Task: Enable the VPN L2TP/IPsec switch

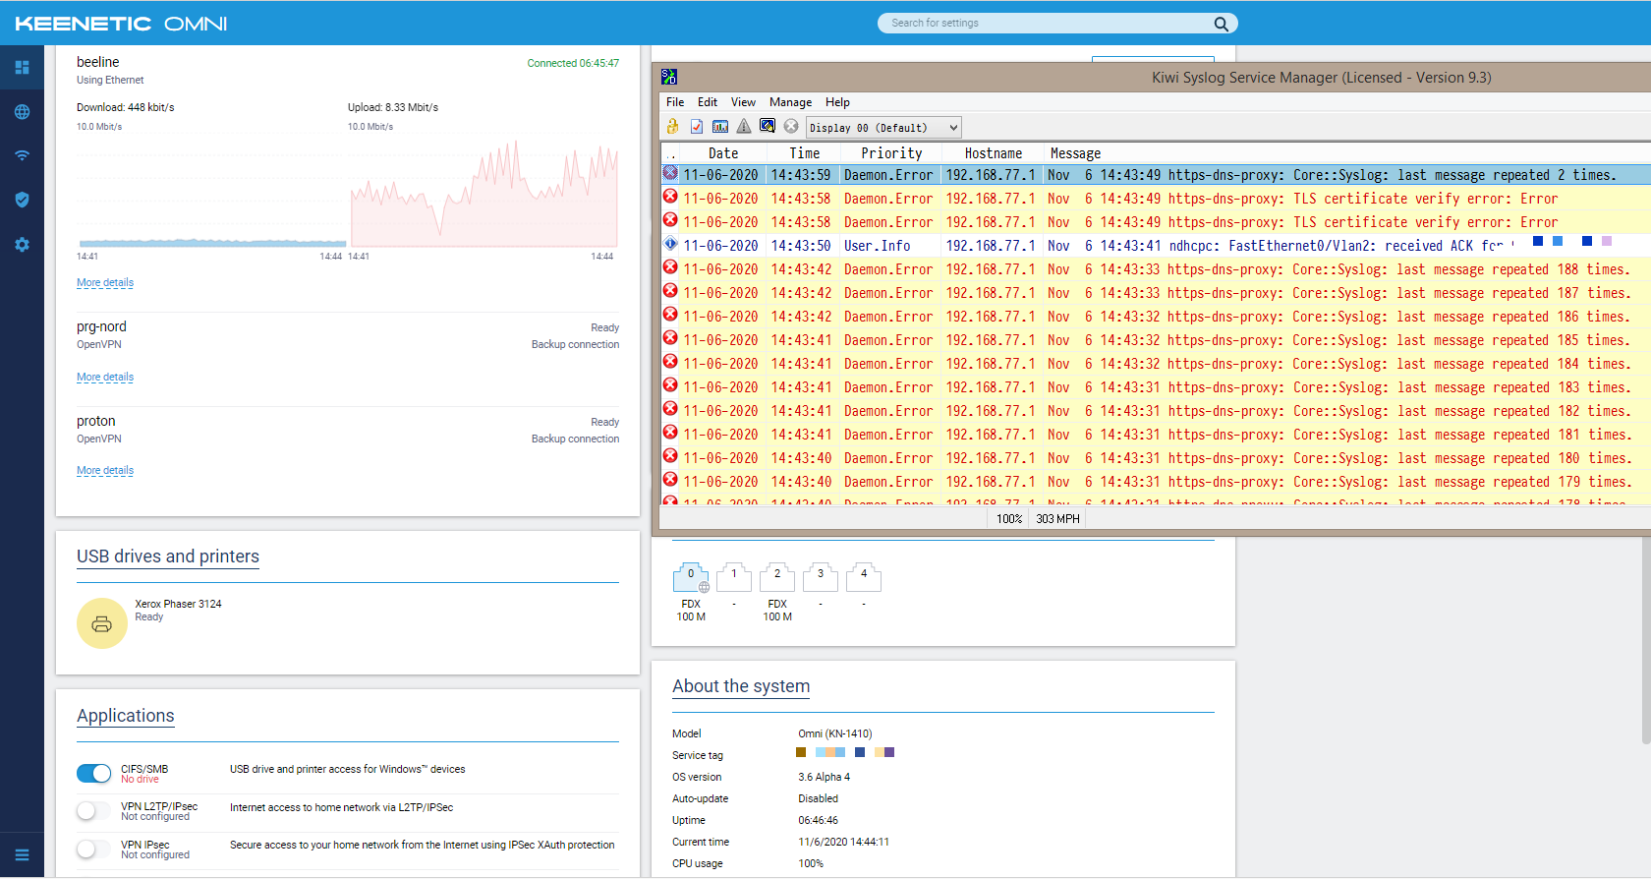Action: [94, 811]
